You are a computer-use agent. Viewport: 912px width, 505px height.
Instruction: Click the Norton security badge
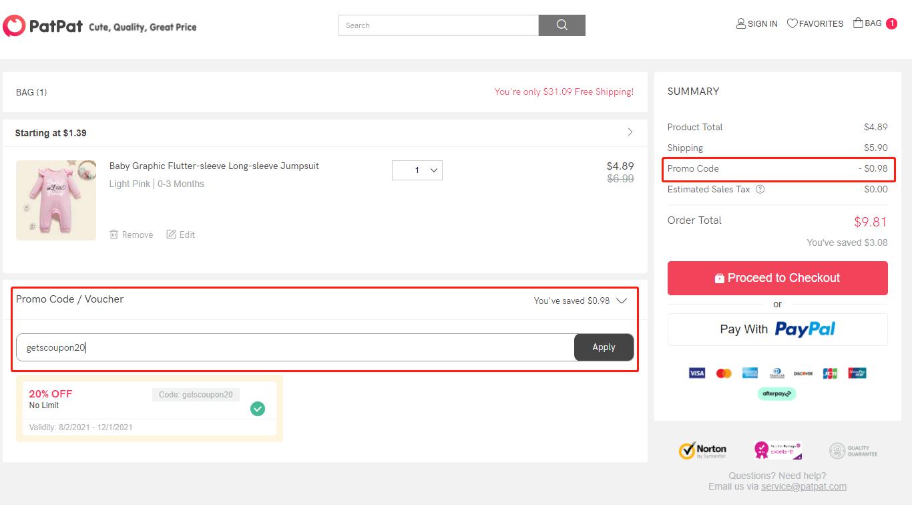click(x=702, y=451)
